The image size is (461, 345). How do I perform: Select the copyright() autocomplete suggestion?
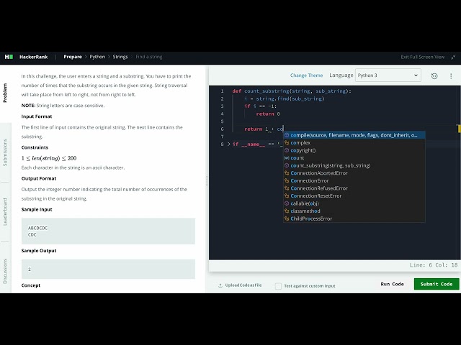[x=354, y=150]
